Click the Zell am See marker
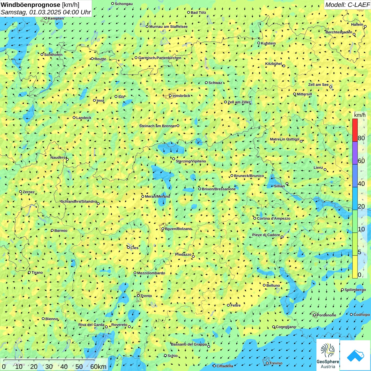 330,87
